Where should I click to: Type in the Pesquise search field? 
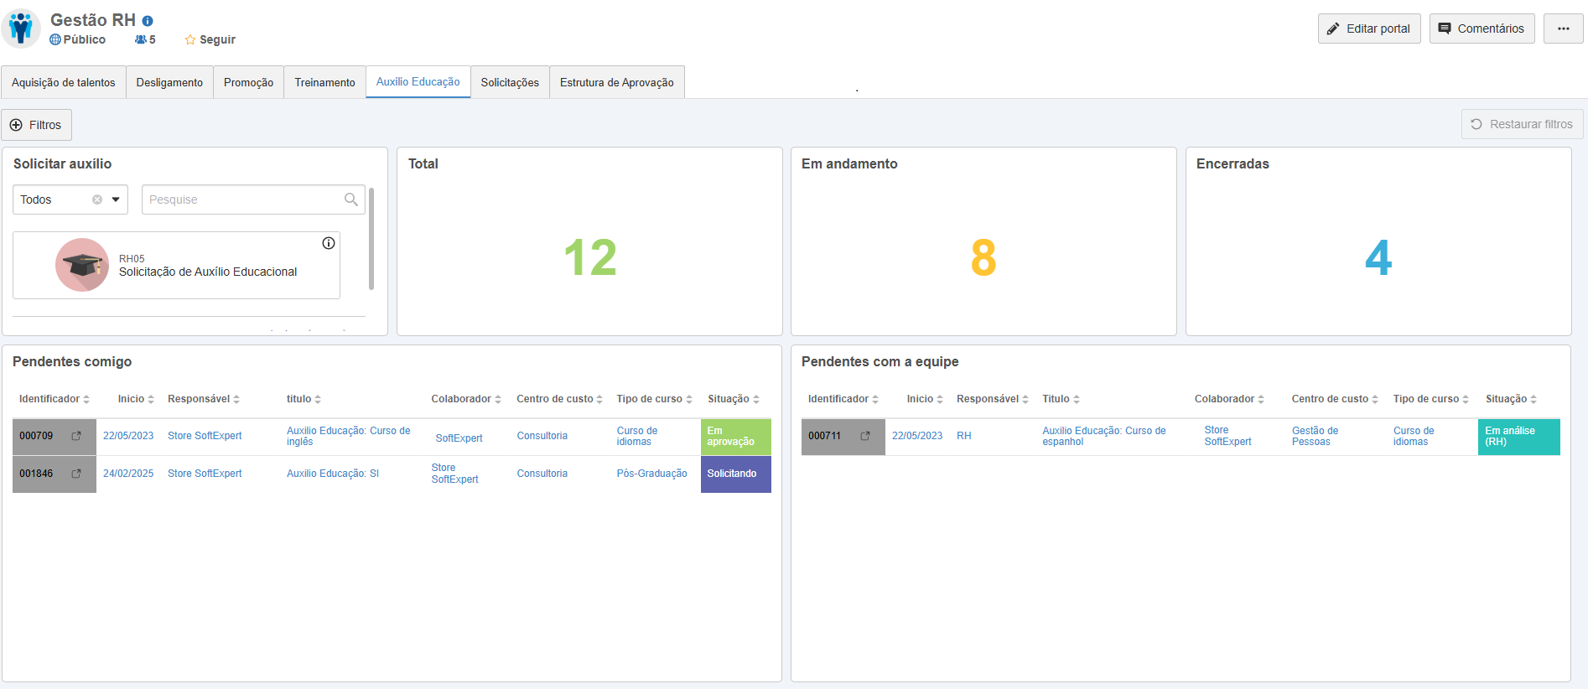243,199
